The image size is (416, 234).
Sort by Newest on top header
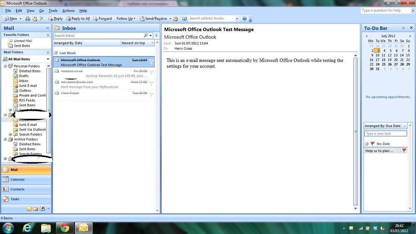tap(137, 43)
